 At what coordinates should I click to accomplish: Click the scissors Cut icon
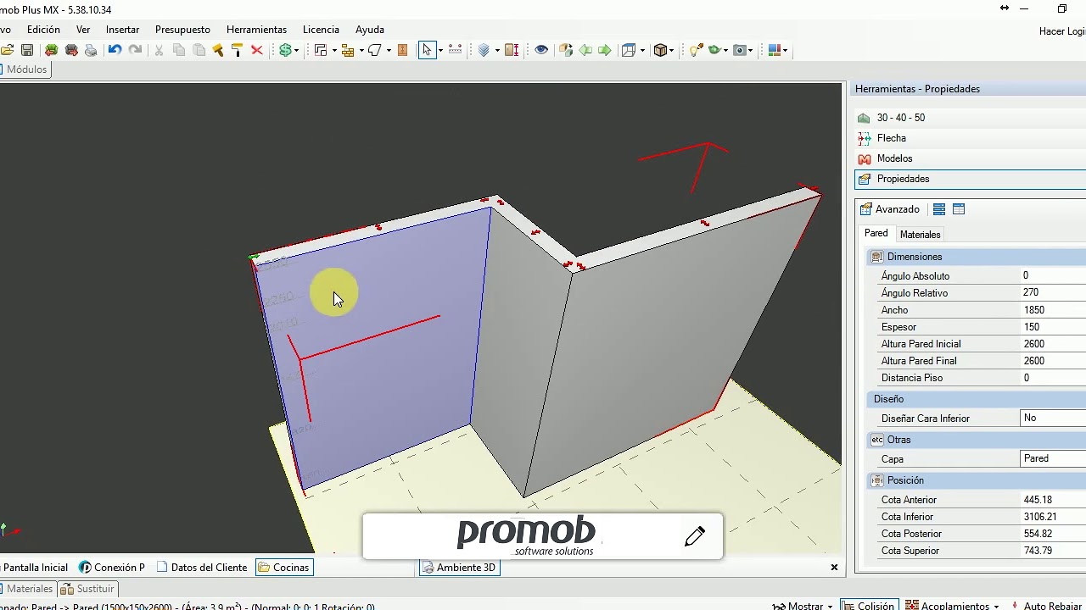159,51
